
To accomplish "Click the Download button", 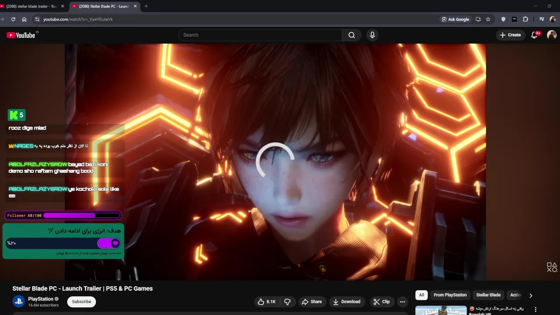I will coord(346,301).
